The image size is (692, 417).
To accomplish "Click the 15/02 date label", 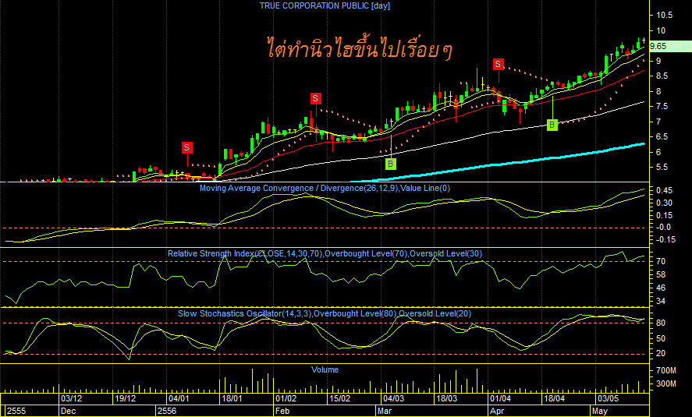I will (x=340, y=399).
